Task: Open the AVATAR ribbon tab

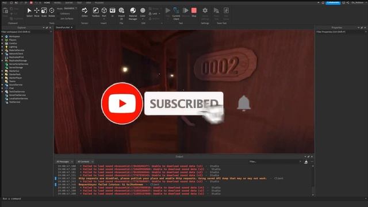Action: [x=69, y=2]
